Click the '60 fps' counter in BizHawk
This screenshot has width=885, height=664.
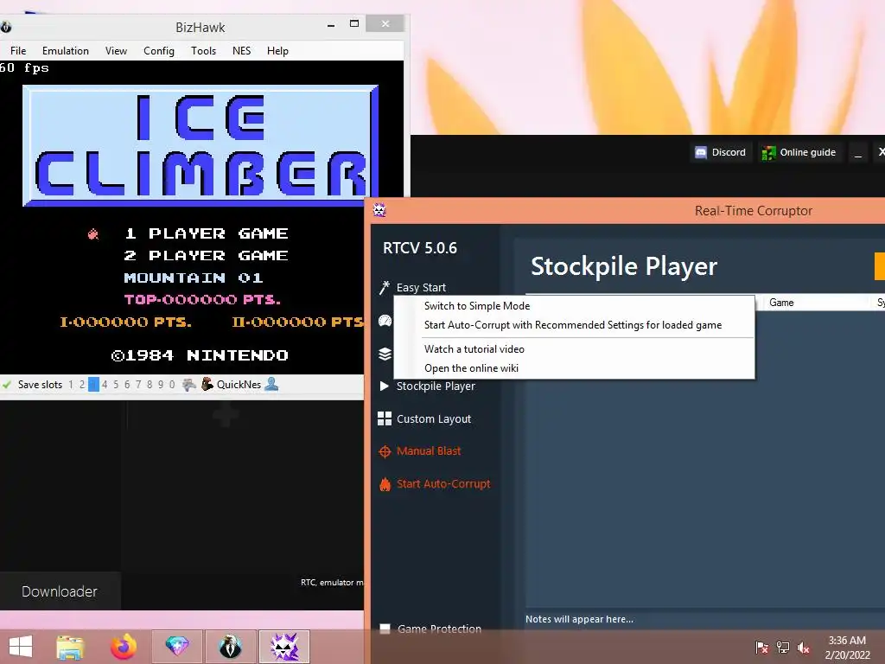tap(24, 67)
